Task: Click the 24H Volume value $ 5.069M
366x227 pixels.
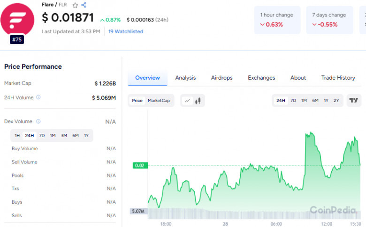Action: (x=104, y=98)
